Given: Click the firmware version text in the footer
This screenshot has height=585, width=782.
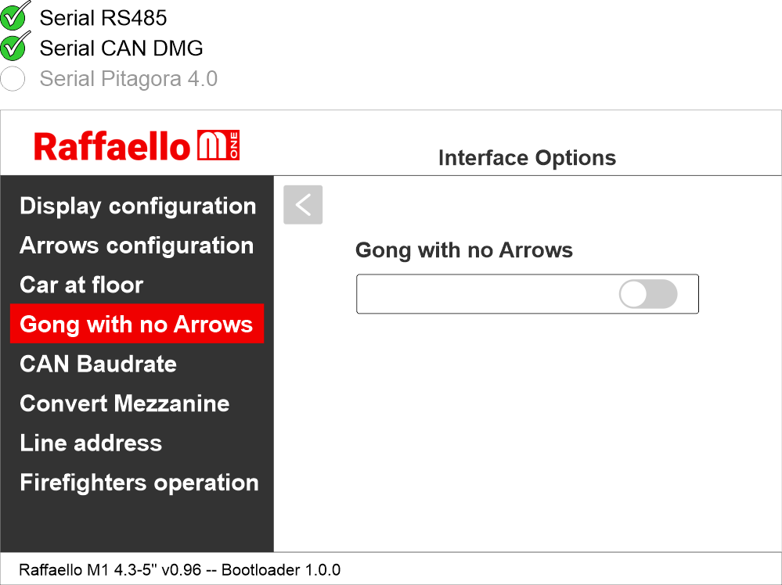Looking at the screenshot, I should (x=179, y=569).
